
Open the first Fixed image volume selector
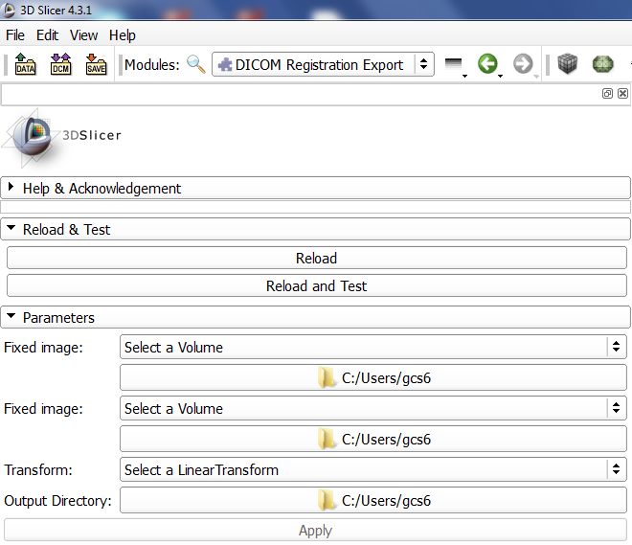click(372, 348)
